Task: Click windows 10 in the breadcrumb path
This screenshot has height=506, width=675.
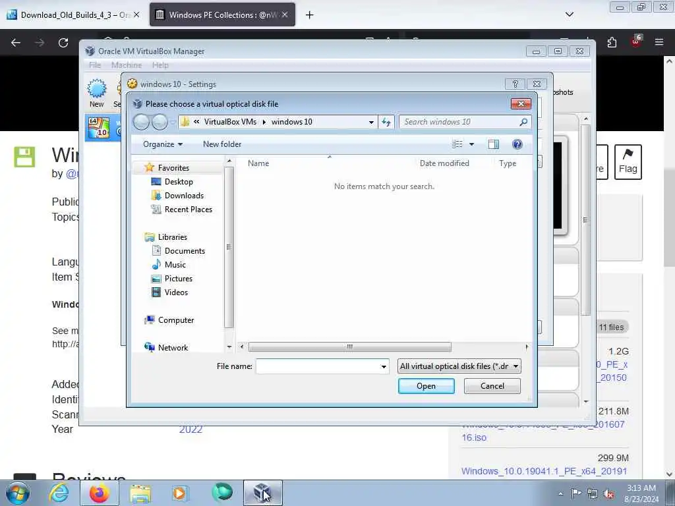Action: (291, 122)
